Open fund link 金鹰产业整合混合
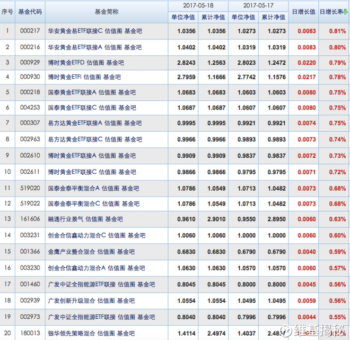The width and height of the screenshot is (350, 340). click(72, 251)
